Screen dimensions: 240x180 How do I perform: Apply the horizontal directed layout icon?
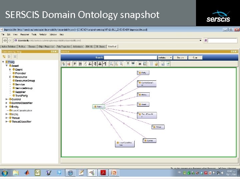[105, 64]
